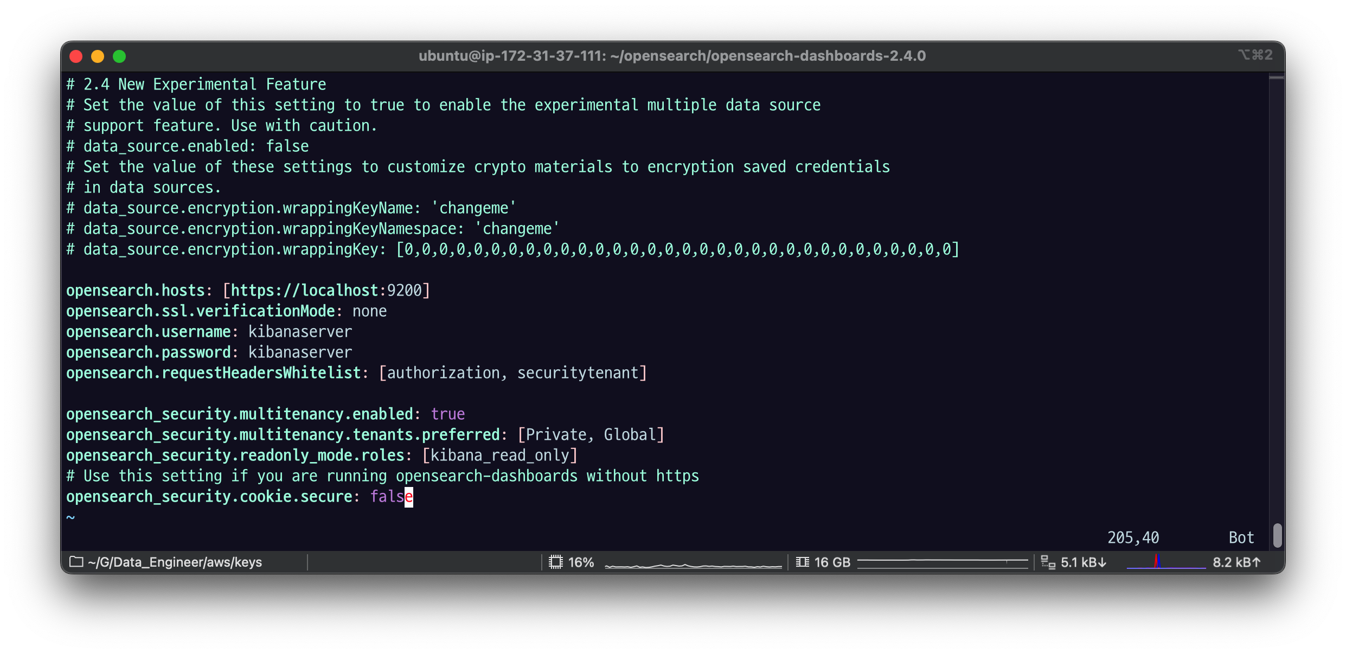Place cursor on multitenancy.enabled 'true' value
Screen dimensions: 1346x654
447,414
